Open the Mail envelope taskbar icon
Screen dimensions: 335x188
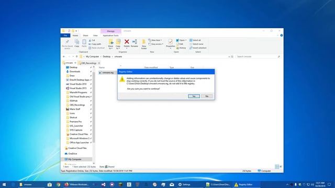click(172, 184)
